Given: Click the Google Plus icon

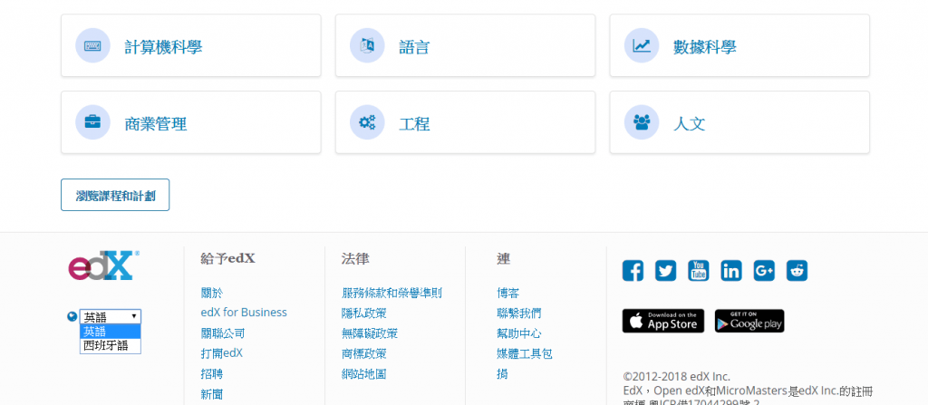Looking at the screenshot, I should coord(764,271).
